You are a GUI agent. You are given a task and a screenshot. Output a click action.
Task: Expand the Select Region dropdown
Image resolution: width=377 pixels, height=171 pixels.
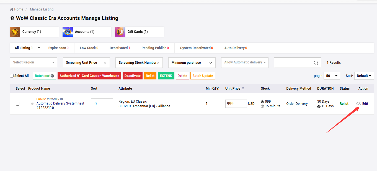33,63
